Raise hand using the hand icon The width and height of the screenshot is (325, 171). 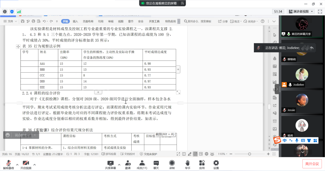(188, 163)
